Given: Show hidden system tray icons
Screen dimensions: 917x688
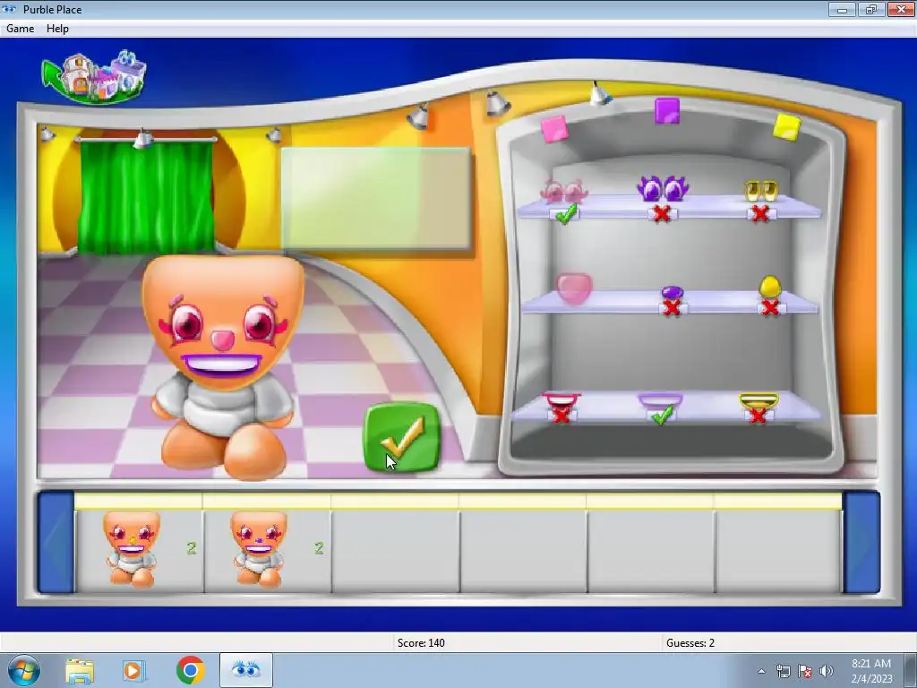Looking at the screenshot, I should [761, 672].
